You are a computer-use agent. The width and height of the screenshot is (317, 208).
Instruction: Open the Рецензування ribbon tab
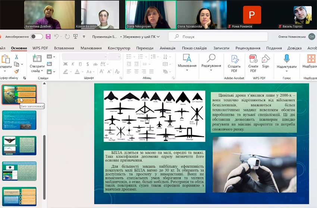tap(248, 48)
